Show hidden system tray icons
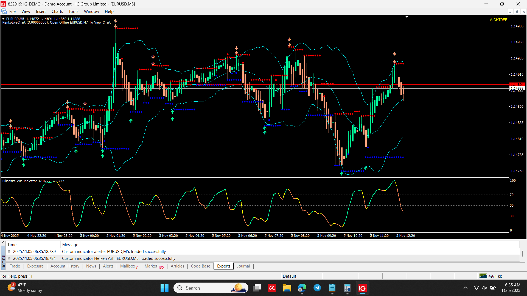Viewport: 527px width, 296px height. [x=465, y=288]
